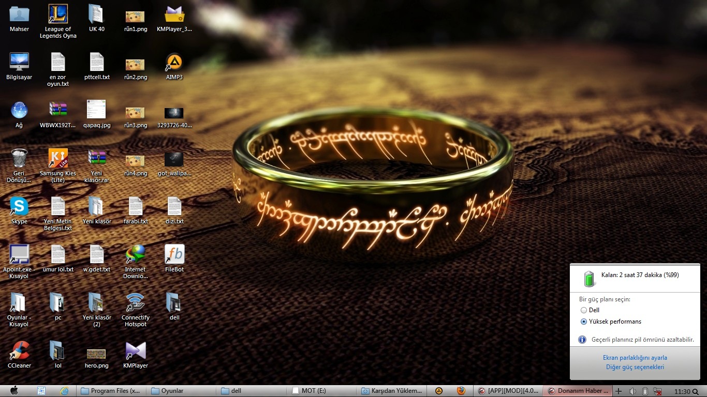This screenshot has width=707, height=397.
Task: Switch to Donanım Haber taskbar window
Action: (x=578, y=391)
